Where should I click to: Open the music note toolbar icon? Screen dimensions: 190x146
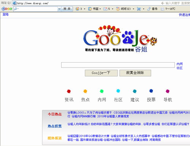(x=149, y=9)
